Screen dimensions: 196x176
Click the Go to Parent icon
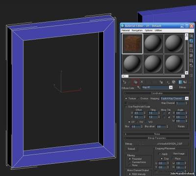(185, 82)
